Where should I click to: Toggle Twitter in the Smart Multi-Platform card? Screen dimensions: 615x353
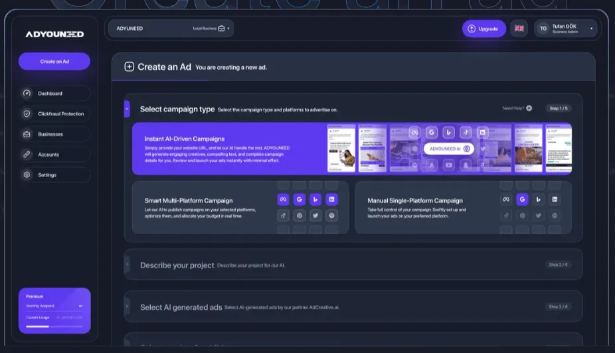[x=315, y=216]
